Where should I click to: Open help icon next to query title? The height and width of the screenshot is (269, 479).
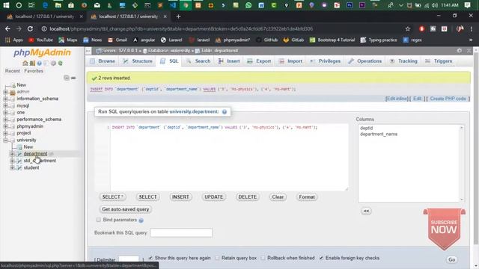pyautogui.click(x=225, y=112)
